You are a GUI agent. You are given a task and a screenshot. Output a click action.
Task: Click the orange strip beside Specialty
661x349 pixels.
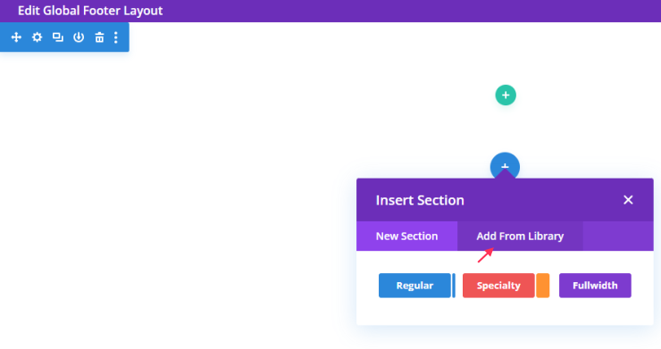[x=543, y=286]
